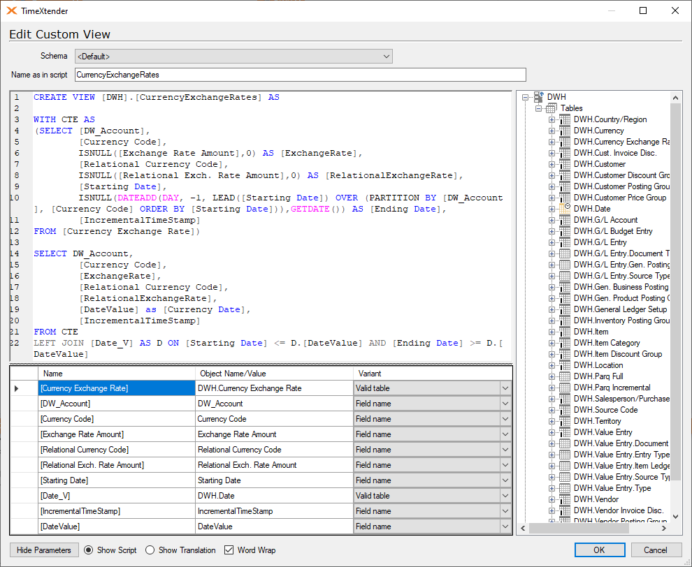
Task: Click the DWH.Location table icon
Action: [565, 365]
